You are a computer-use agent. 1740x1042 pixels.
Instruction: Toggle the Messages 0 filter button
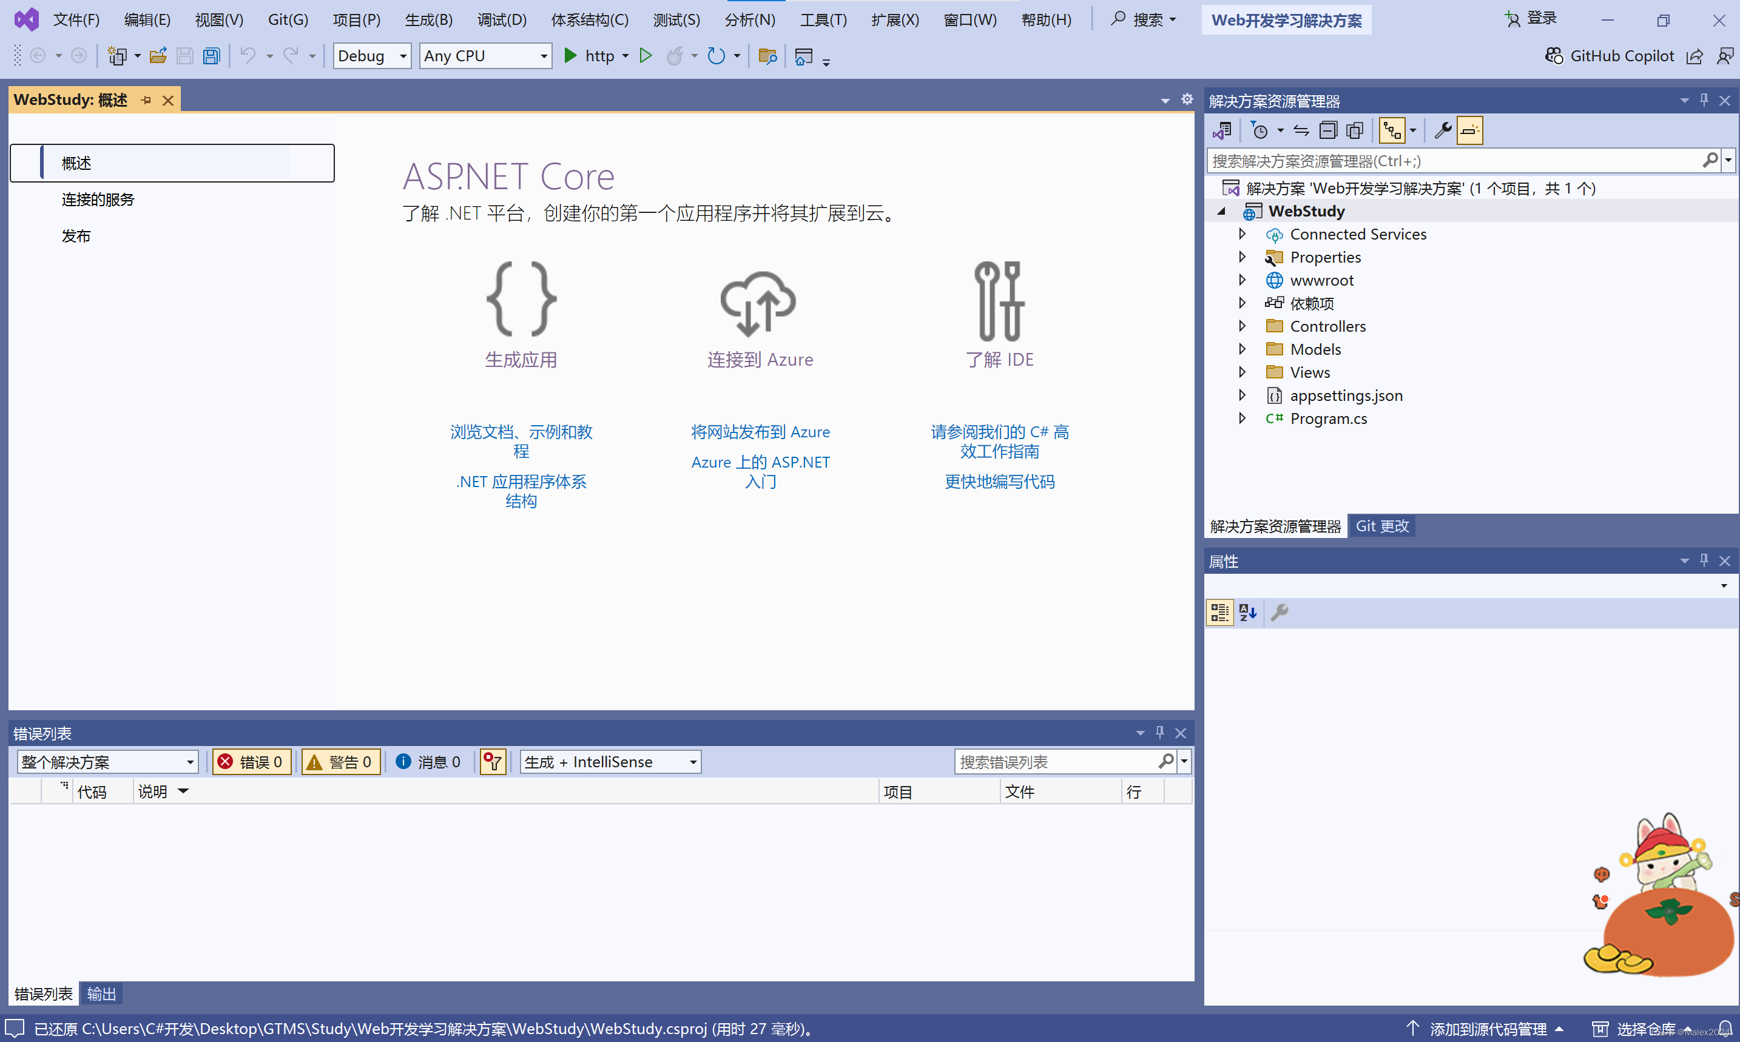(428, 762)
